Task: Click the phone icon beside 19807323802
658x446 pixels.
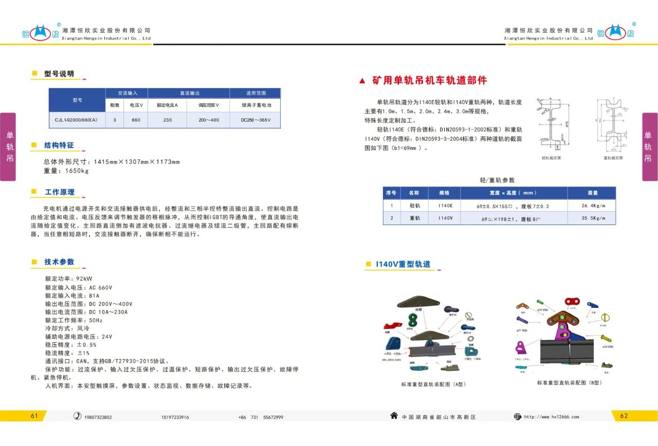Action: [x=78, y=416]
